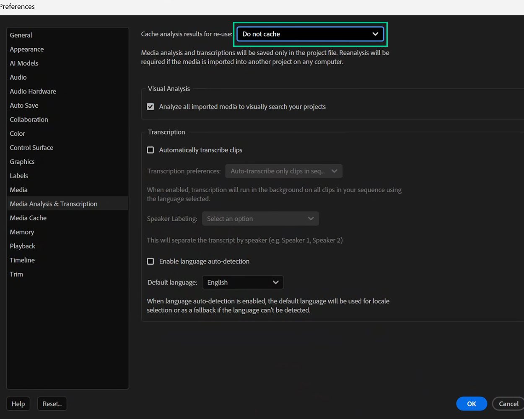Click the 'Default language:' label

point(172,282)
